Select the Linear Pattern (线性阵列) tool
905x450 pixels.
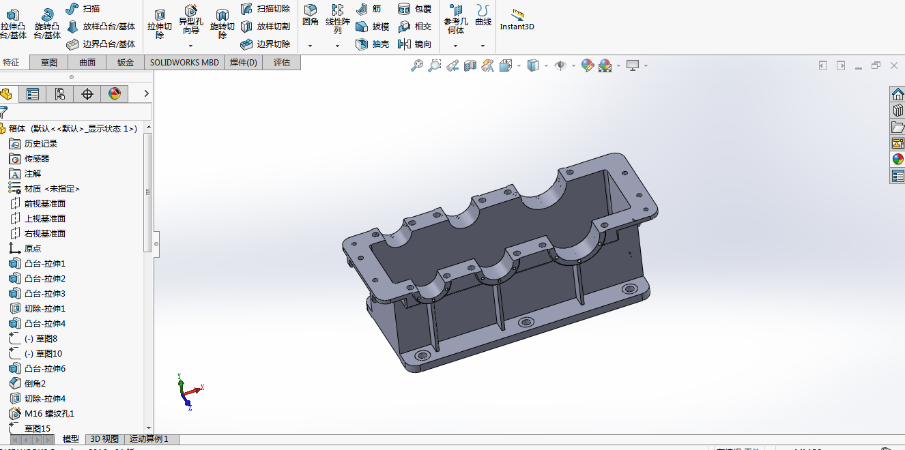(x=338, y=19)
